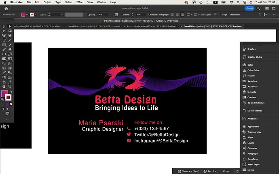Switch to PsarakiMaria_huisstijl4.ai tab
This screenshot has height=174, width=279.
(93, 26)
